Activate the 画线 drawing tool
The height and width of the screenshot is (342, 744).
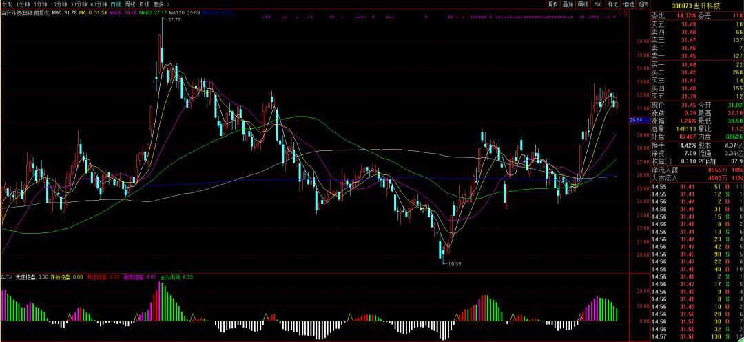[583, 4]
